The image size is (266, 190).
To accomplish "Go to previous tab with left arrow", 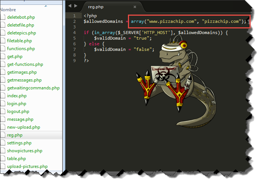I will (x=70, y=6).
